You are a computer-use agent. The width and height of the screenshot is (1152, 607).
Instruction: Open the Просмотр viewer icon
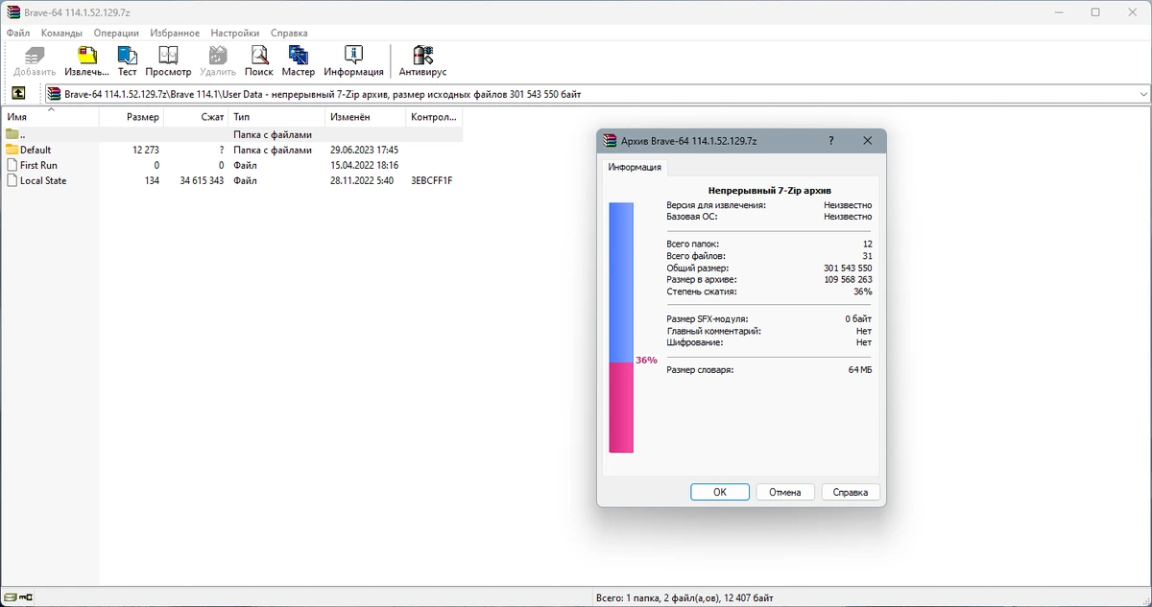coord(168,55)
